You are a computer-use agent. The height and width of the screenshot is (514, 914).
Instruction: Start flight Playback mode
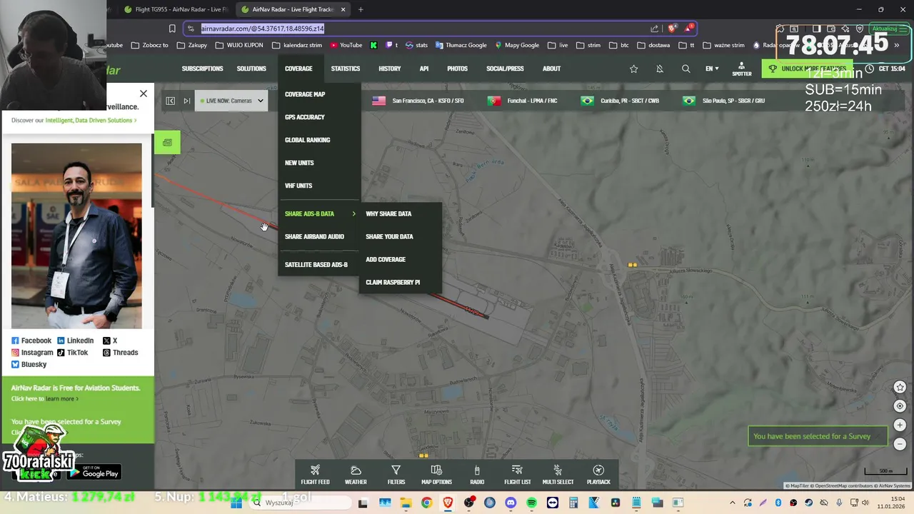(598, 475)
